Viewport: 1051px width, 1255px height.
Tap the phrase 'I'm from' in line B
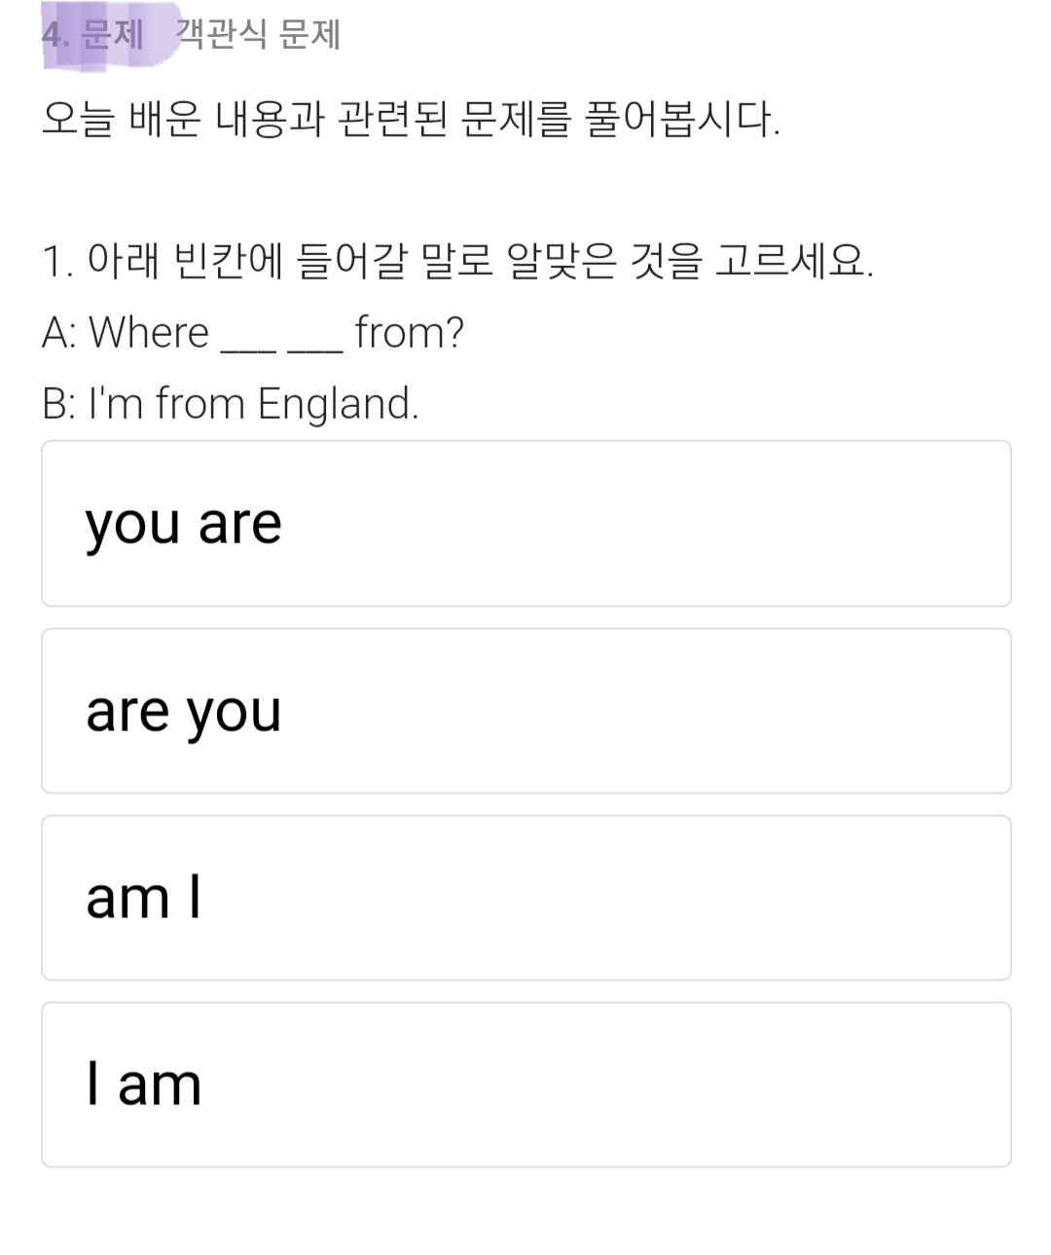point(166,403)
